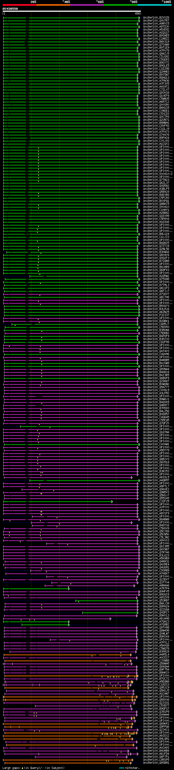Open the UniRef100_B2VXZ6 hit label

[156, 18]
